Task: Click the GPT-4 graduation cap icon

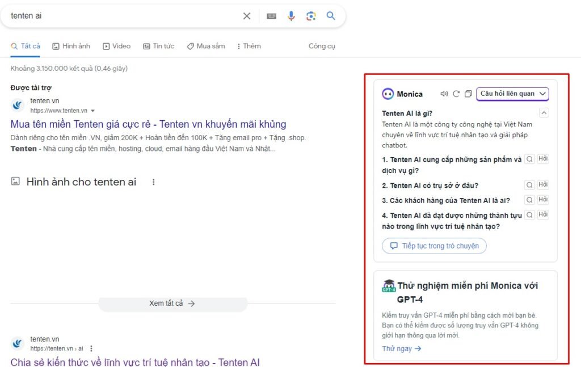Action: point(388,285)
